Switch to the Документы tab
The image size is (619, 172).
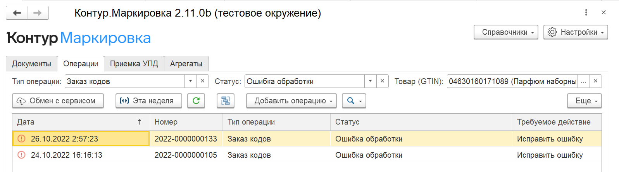pos(31,64)
